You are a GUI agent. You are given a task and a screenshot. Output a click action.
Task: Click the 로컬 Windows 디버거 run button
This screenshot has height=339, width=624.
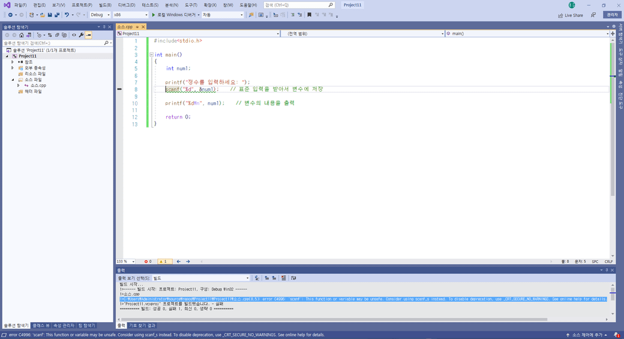pyautogui.click(x=175, y=15)
